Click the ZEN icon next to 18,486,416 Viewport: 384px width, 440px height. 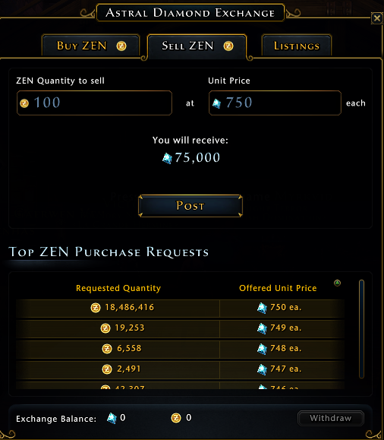coord(96,308)
